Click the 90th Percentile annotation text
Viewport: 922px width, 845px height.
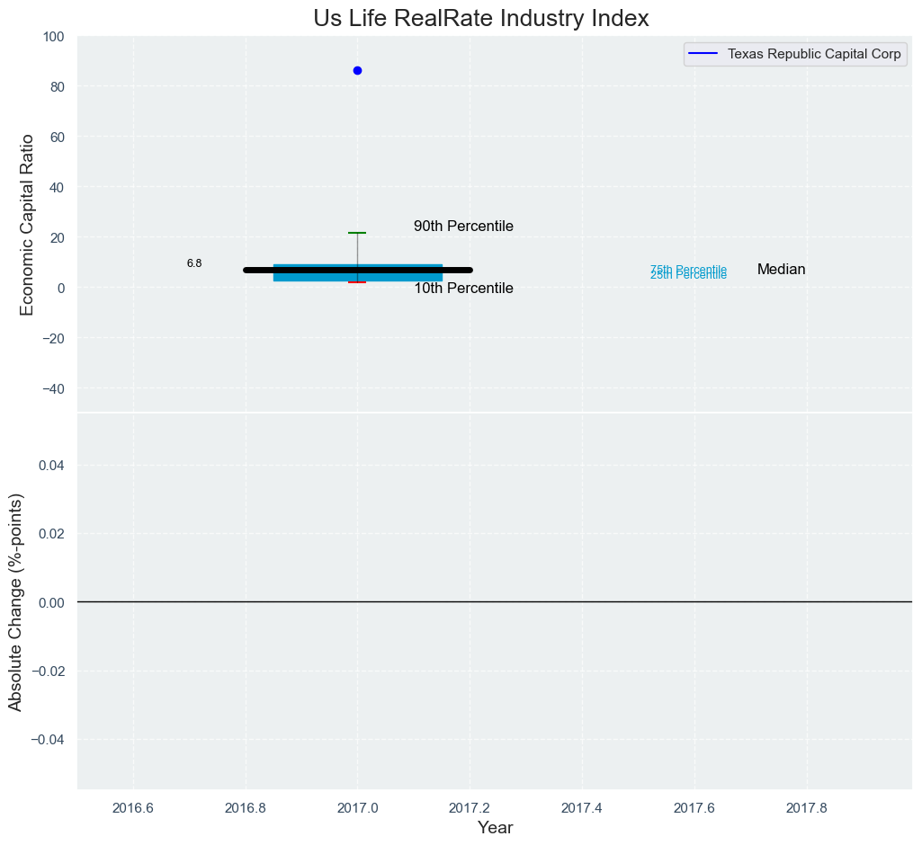pyautogui.click(x=463, y=227)
